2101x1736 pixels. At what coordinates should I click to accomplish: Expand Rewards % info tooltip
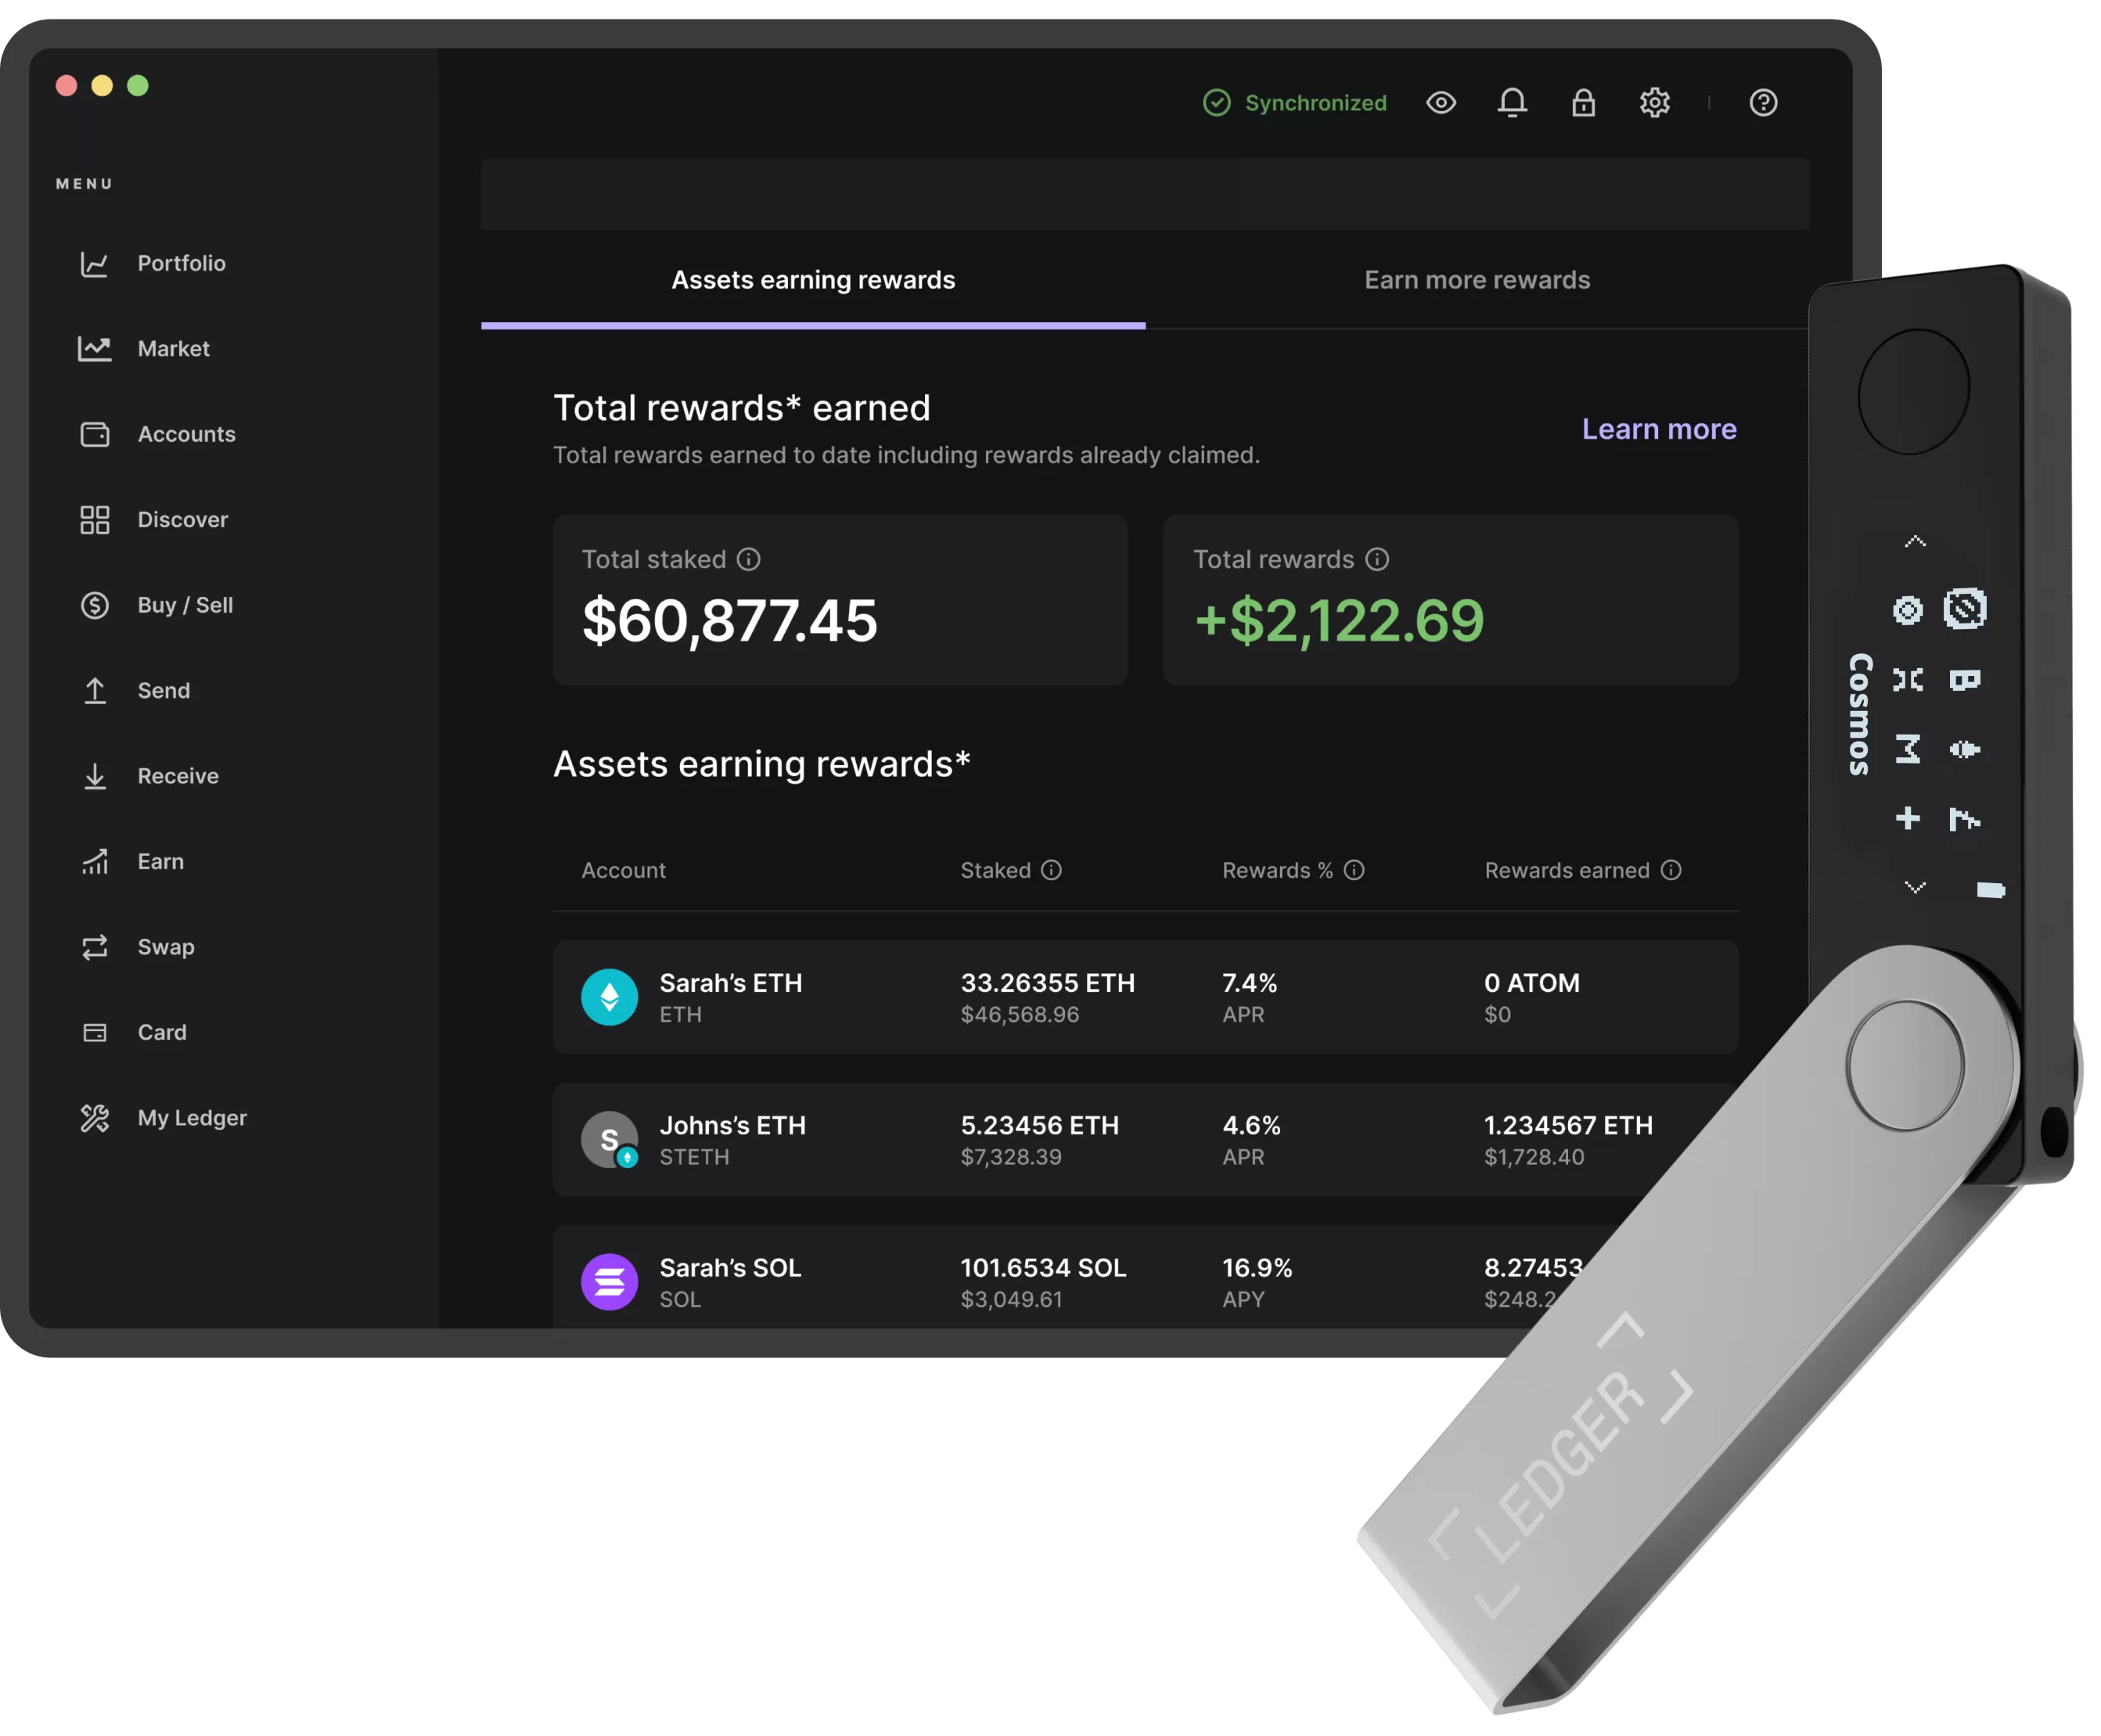click(x=1379, y=869)
